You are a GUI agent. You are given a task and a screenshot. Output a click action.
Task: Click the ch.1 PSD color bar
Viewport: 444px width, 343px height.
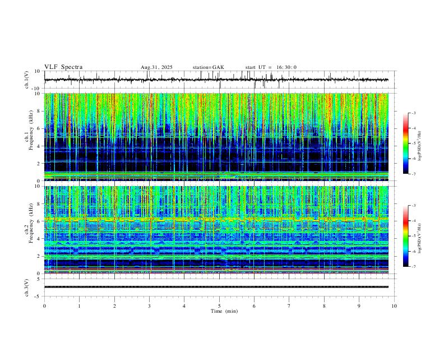click(406, 143)
